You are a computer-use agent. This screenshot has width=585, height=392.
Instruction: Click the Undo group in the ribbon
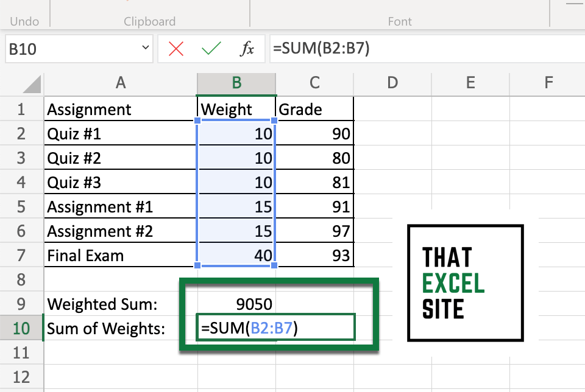(25, 21)
